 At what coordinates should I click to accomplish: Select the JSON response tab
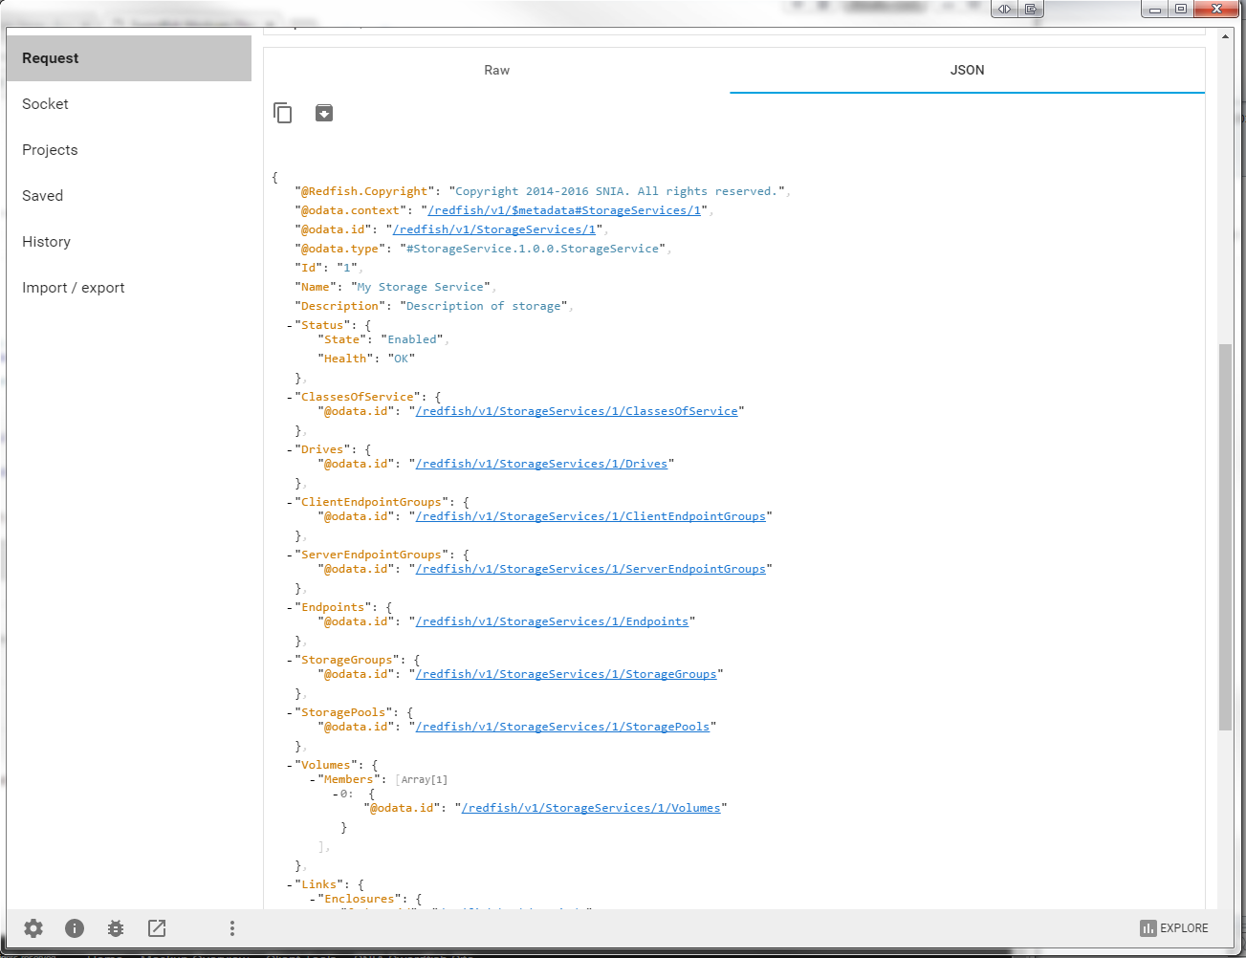pyautogui.click(x=967, y=71)
